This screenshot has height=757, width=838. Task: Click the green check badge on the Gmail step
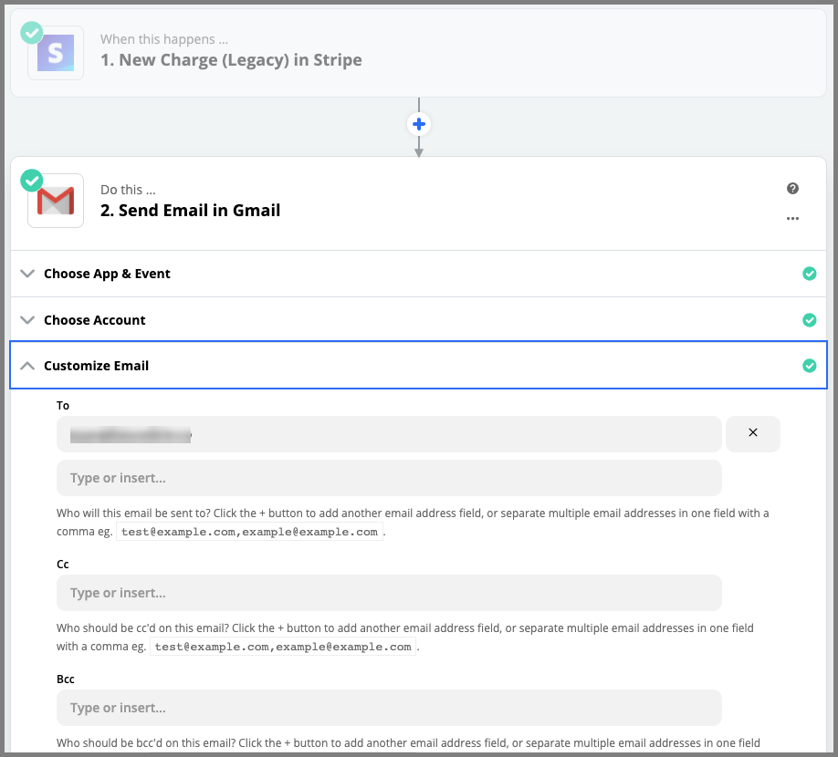(32, 181)
